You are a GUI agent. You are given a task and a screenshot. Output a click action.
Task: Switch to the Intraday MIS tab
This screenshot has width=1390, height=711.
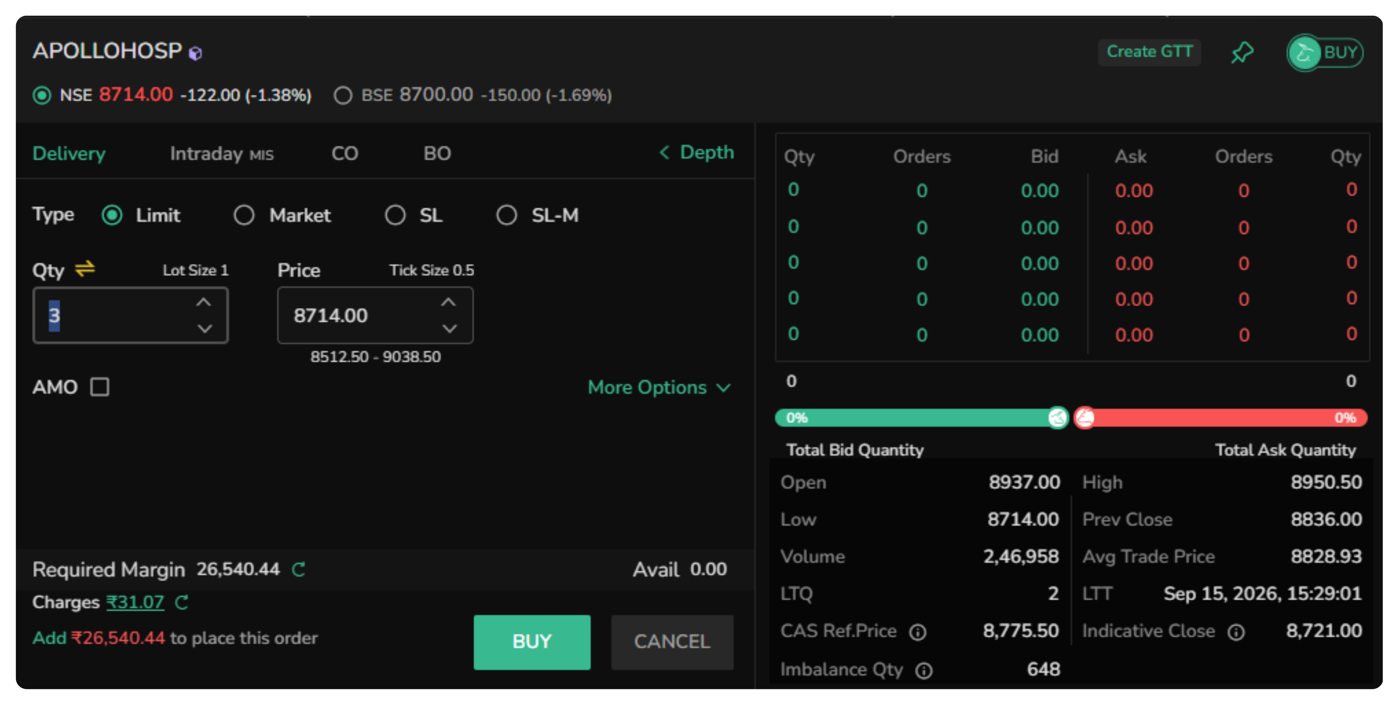coord(222,154)
